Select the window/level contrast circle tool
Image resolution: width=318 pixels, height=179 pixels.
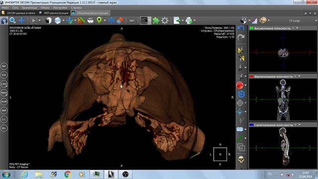point(49,20)
